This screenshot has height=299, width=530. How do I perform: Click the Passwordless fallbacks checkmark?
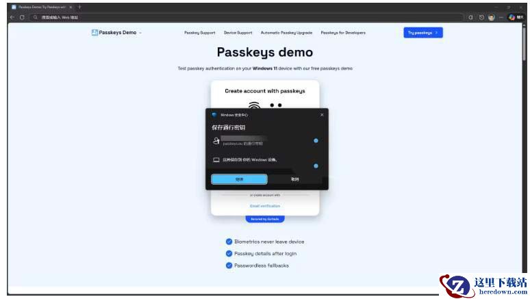tap(229, 265)
